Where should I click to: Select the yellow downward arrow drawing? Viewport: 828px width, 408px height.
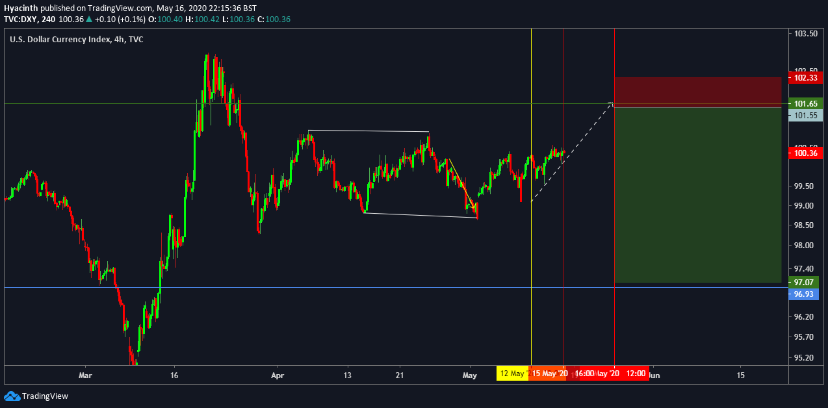click(x=463, y=185)
